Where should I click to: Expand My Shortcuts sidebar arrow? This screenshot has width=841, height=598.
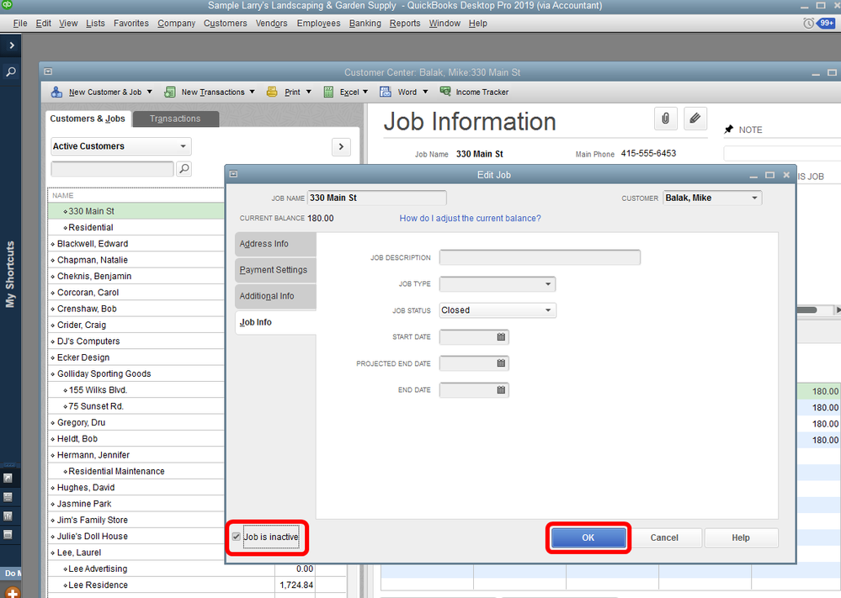coord(11,45)
